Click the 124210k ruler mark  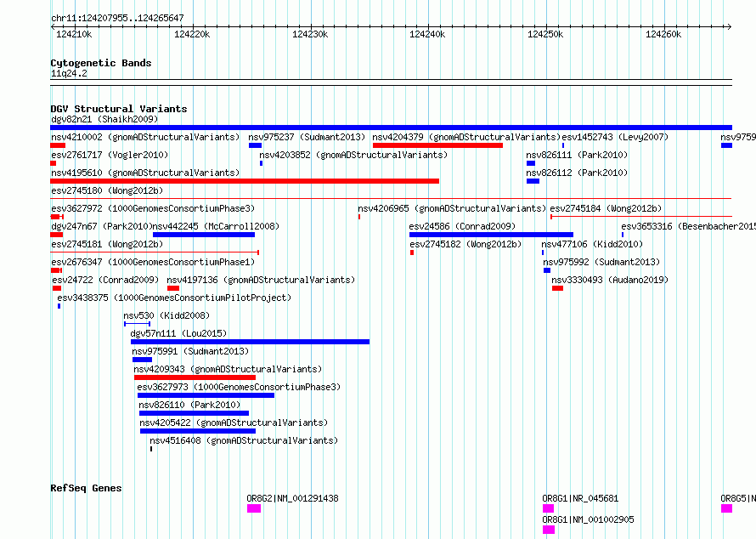(74, 34)
